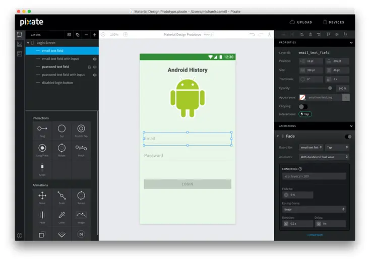Screen dimensions: 370x262
Task: Toggle visibility of password text field layer
Action: (x=95, y=67)
